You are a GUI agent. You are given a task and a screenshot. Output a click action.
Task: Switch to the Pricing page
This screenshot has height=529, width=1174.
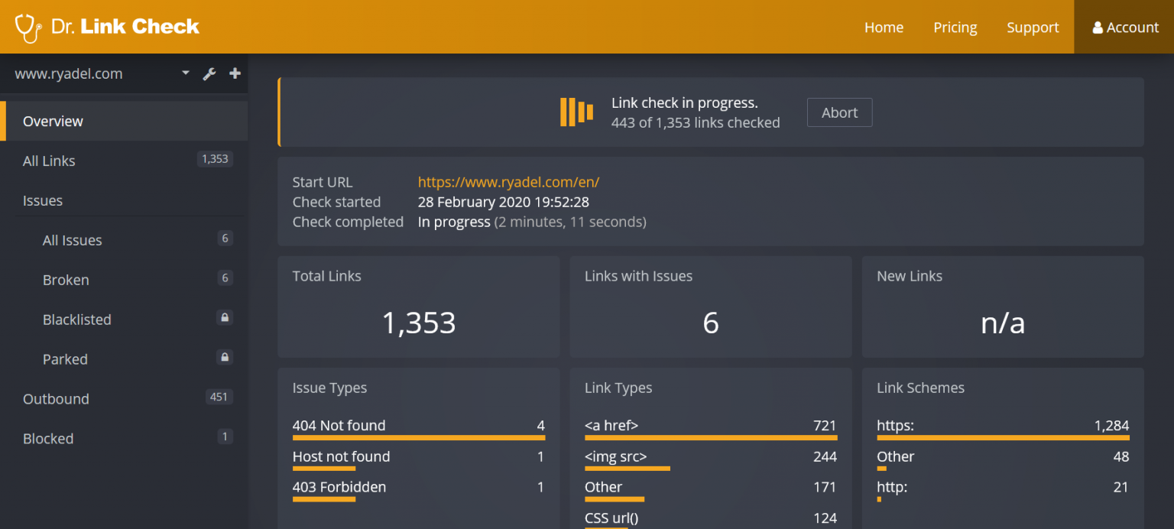pos(955,27)
